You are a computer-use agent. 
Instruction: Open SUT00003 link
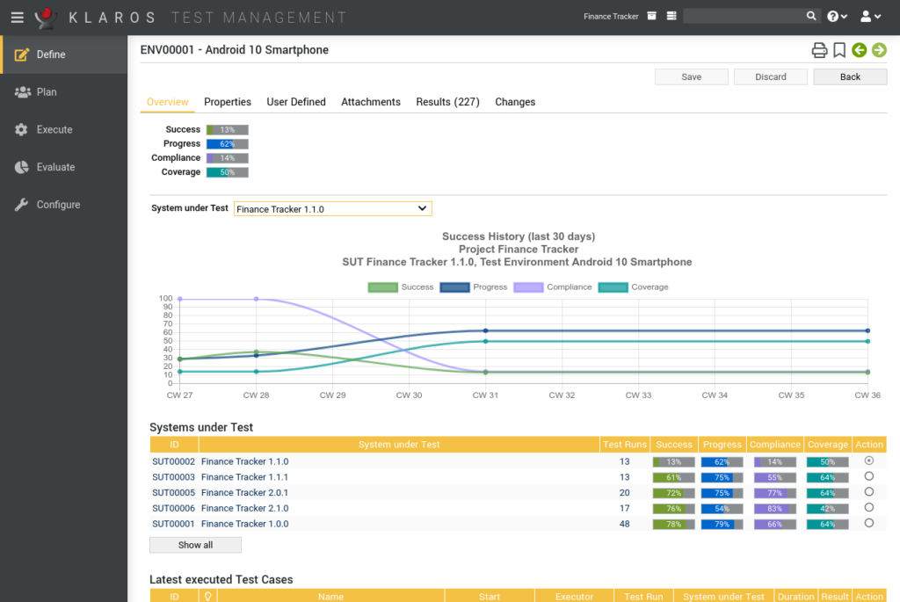point(173,477)
